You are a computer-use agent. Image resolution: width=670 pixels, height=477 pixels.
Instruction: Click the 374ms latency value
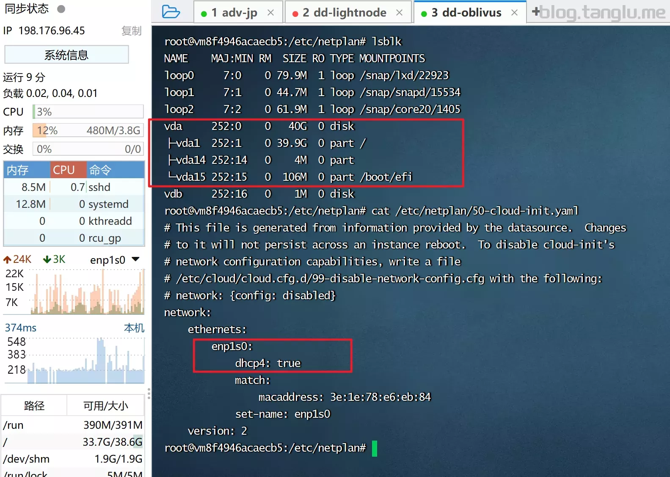click(x=20, y=328)
